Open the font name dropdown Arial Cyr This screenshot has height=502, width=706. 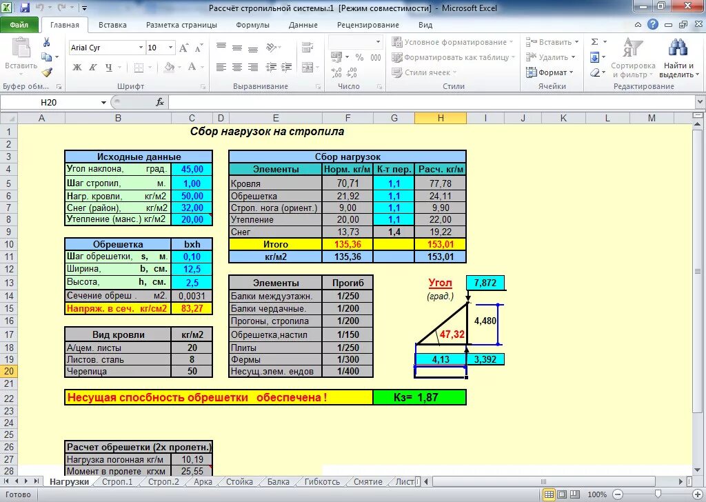[x=141, y=48]
